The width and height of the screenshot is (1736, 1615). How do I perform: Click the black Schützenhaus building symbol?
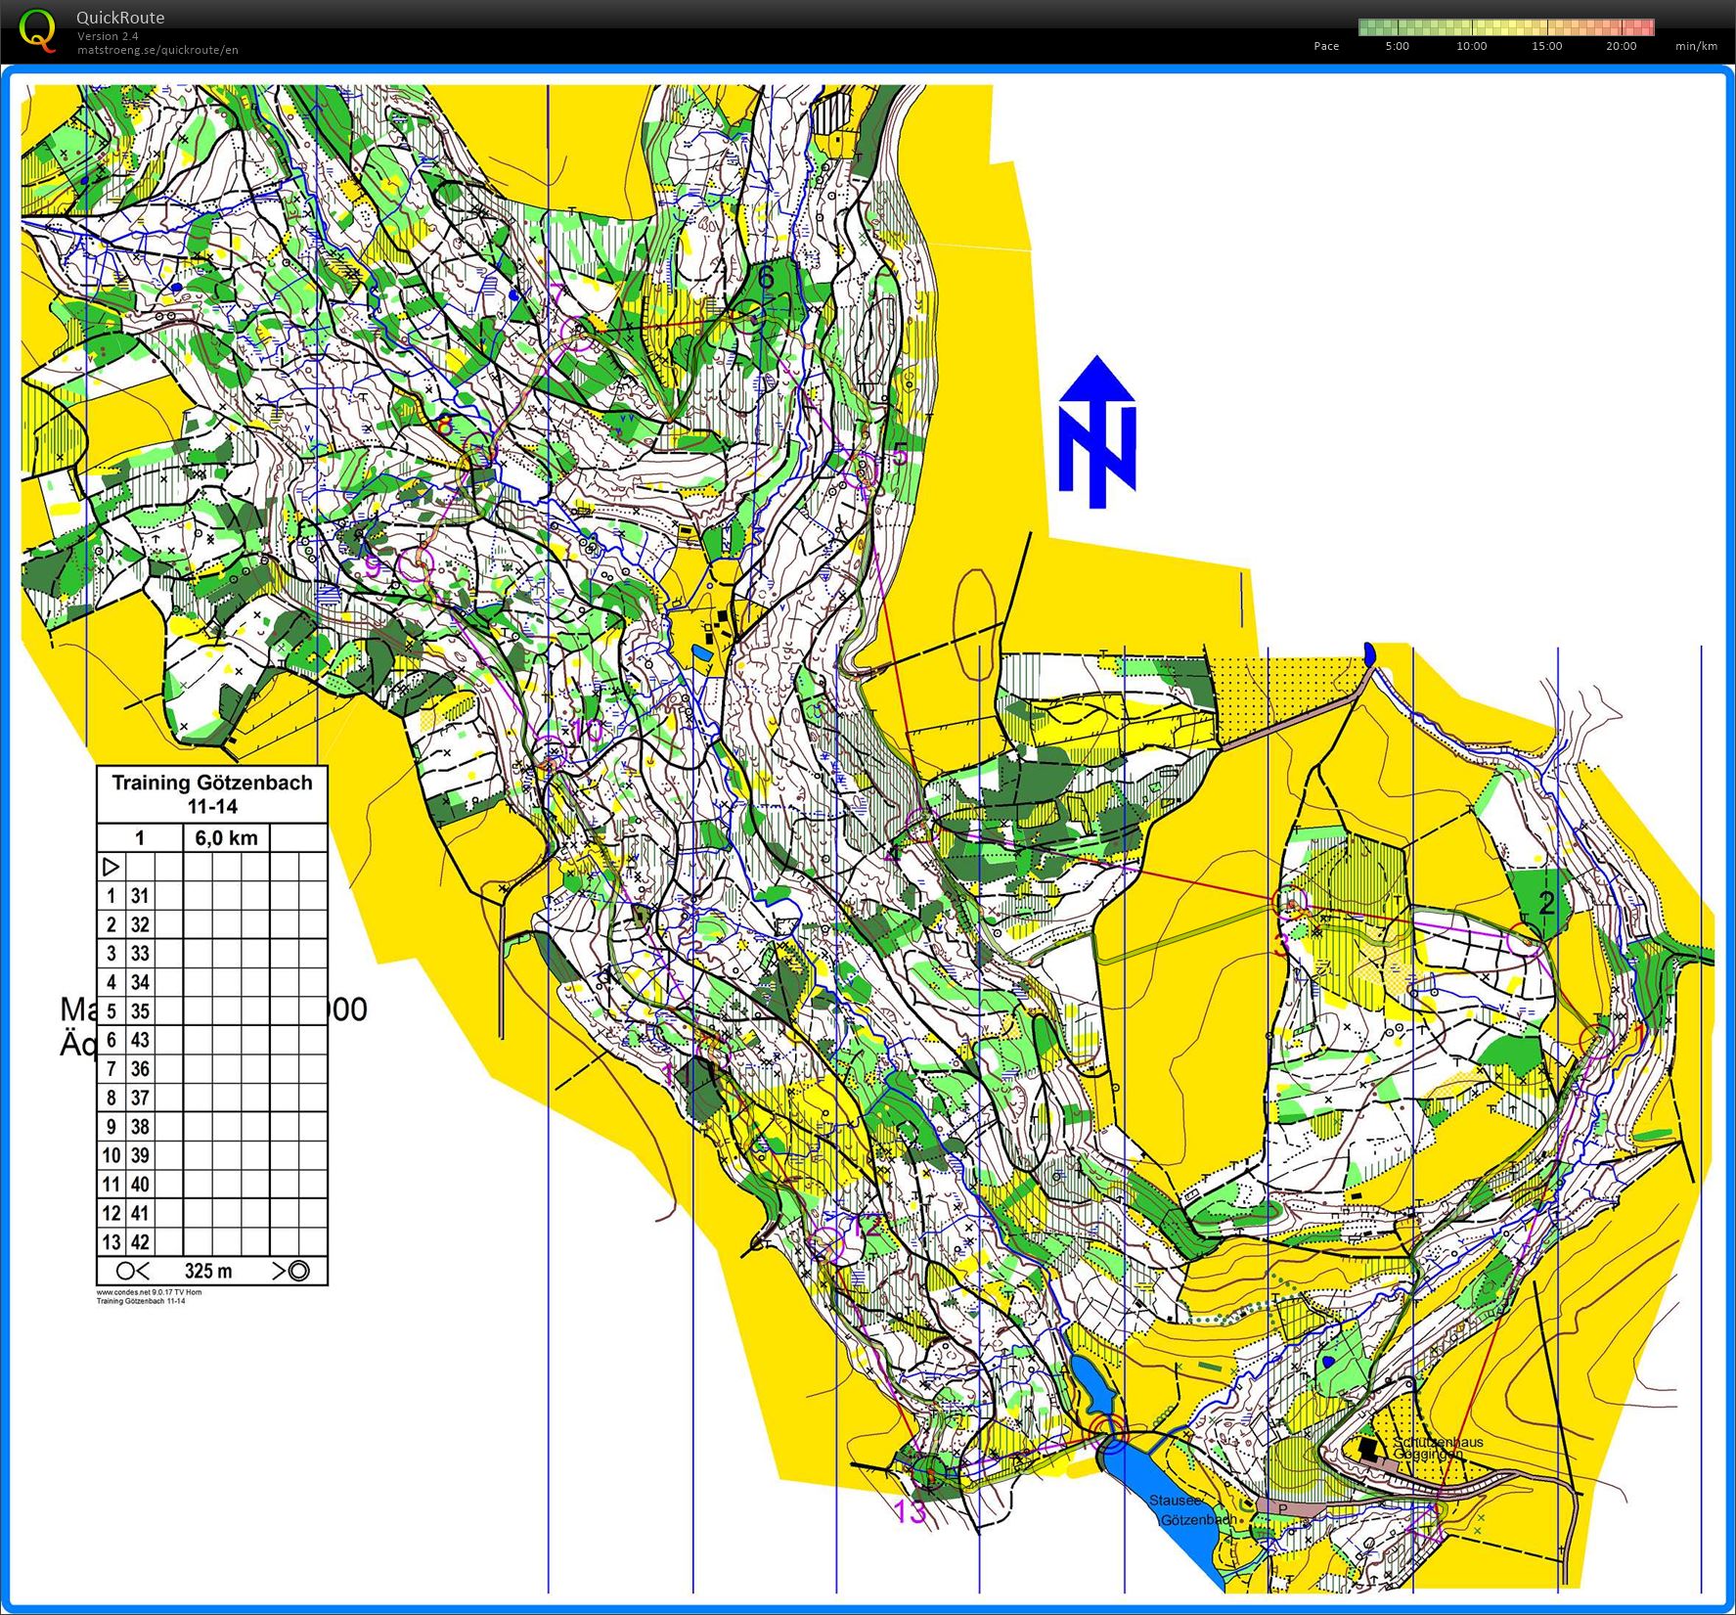tap(1368, 1449)
